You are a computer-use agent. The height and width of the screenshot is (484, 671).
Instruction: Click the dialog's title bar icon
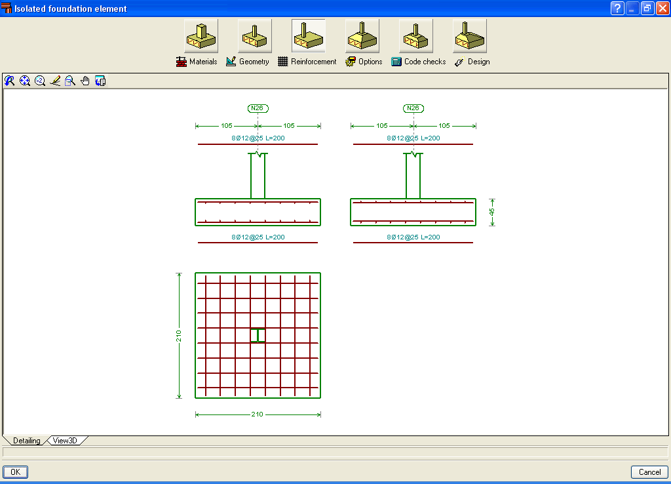7,8
